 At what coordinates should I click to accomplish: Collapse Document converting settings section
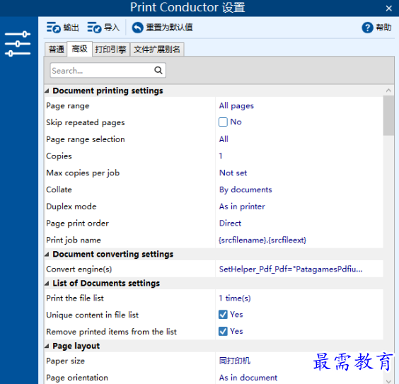[x=47, y=255]
